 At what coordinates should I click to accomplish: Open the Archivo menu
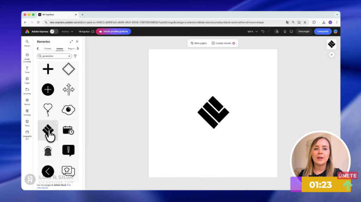click(x=67, y=31)
